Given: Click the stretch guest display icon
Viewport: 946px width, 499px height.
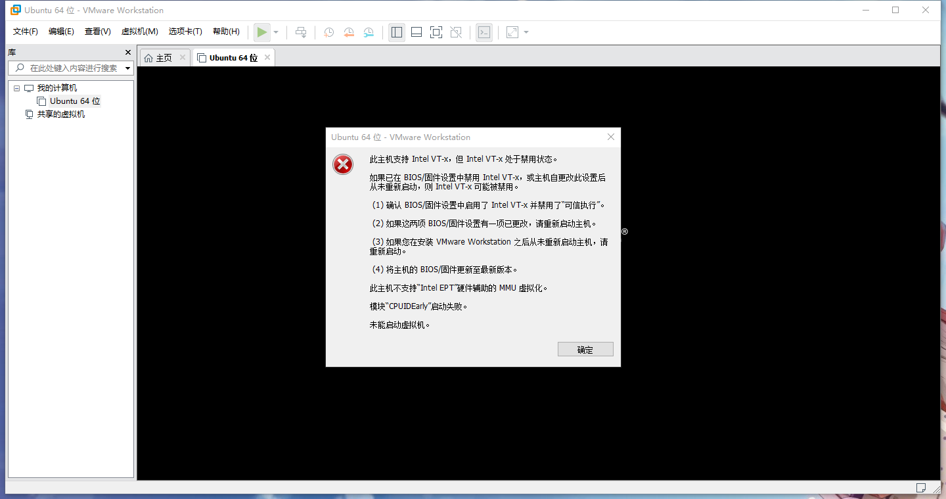Looking at the screenshot, I should pos(512,32).
